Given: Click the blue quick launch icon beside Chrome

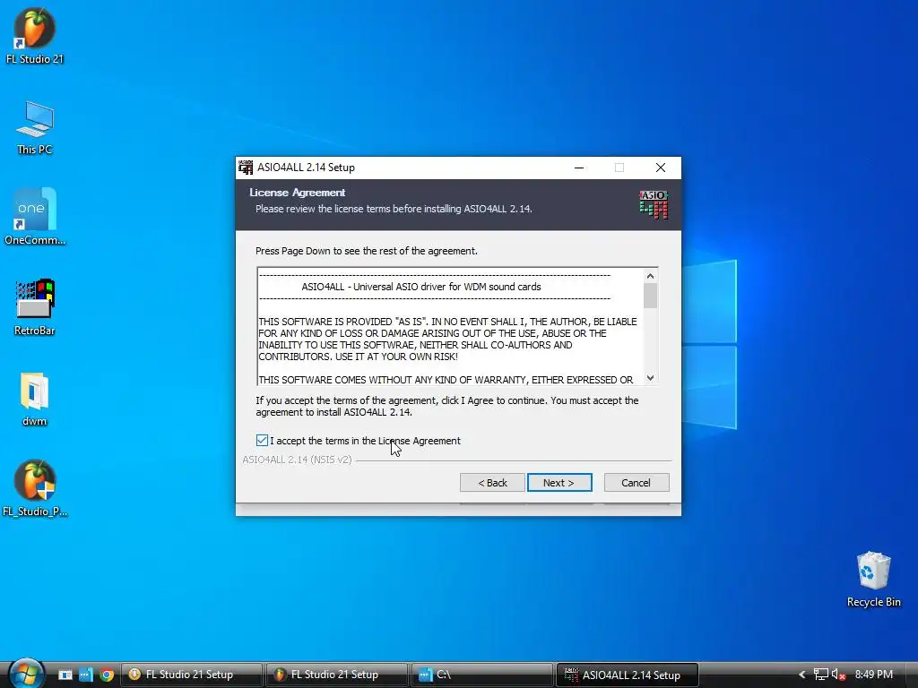Looking at the screenshot, I should coord(86,675).
